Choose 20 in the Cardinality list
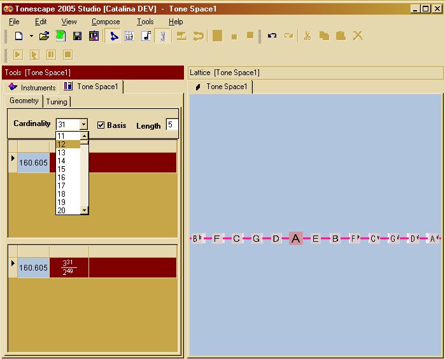The width and height of the screenshot is (445, 359). tap(68, 210)
